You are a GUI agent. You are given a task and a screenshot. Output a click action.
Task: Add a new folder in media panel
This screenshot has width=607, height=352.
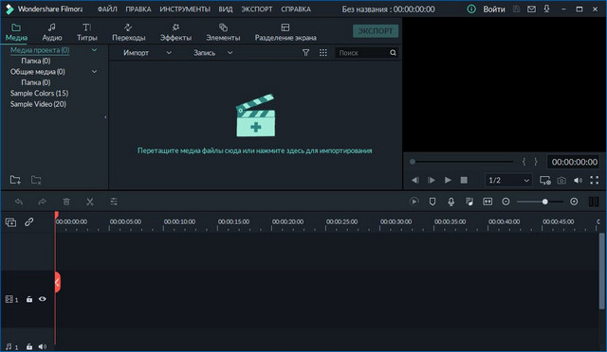click(x=15, y=180)
